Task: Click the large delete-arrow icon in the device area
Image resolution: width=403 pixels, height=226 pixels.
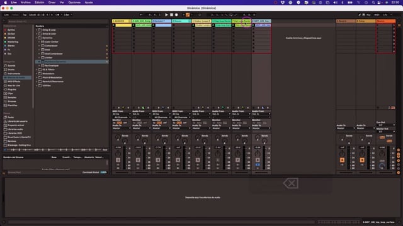Action: pyautogui.click(x=291, y=183)
